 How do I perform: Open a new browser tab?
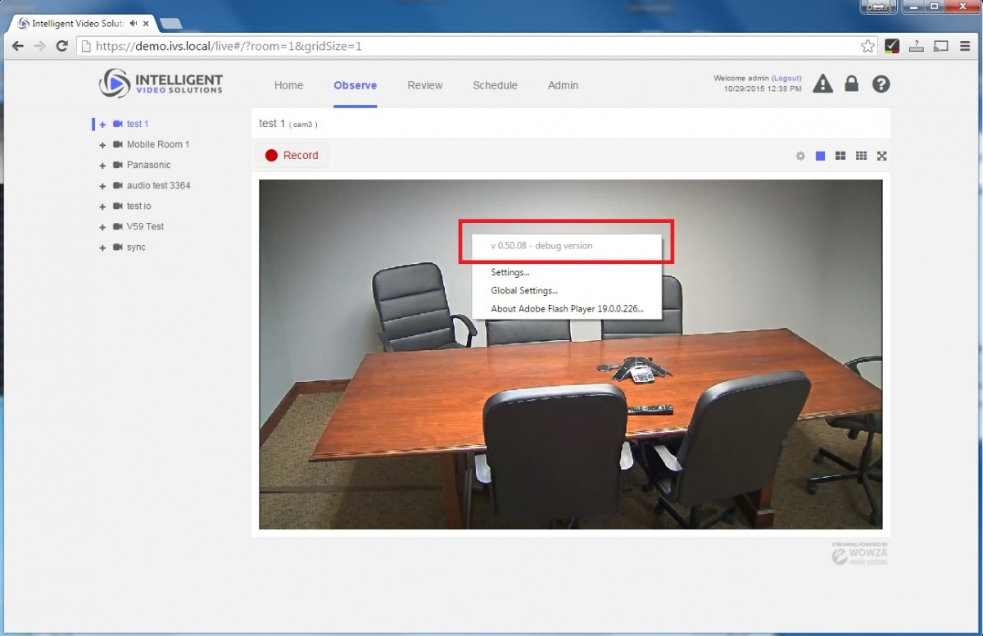coord(171,23)
